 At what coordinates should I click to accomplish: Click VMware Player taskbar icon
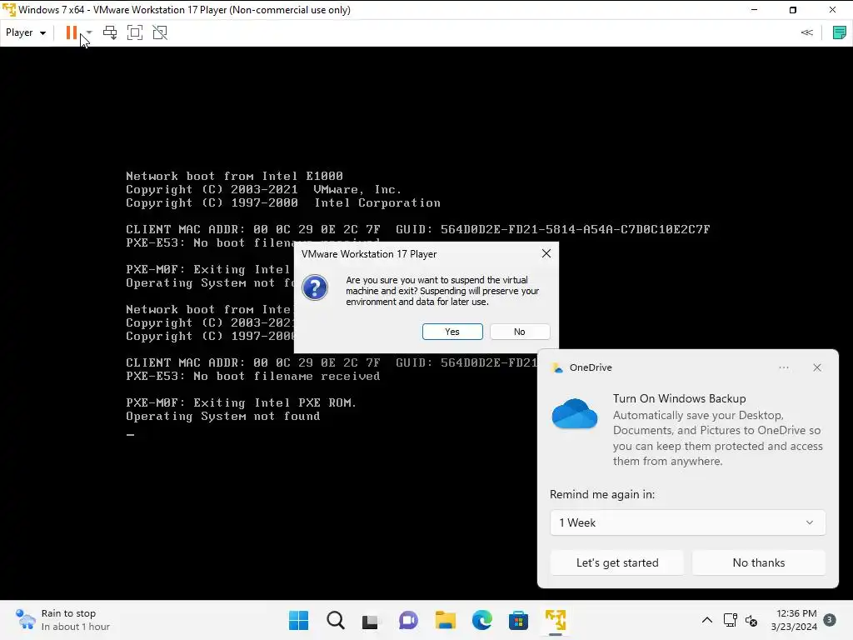(556, 620)
